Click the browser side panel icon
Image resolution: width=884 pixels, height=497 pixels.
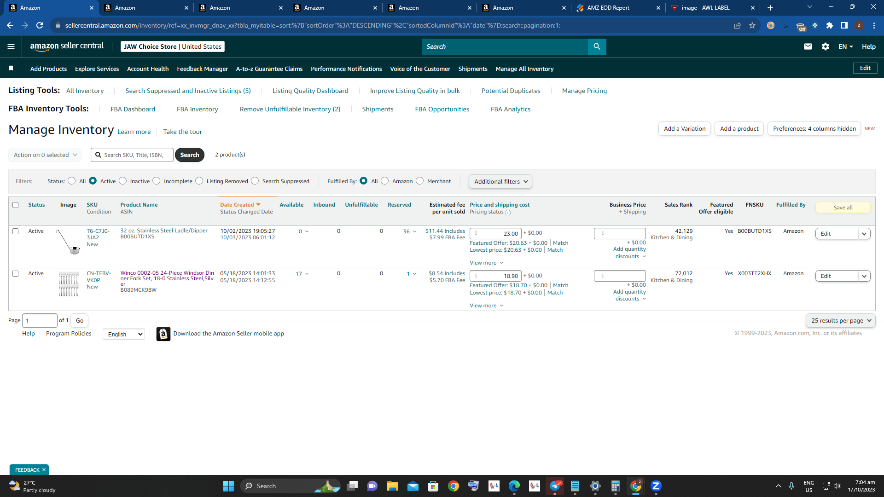(844, 25)
